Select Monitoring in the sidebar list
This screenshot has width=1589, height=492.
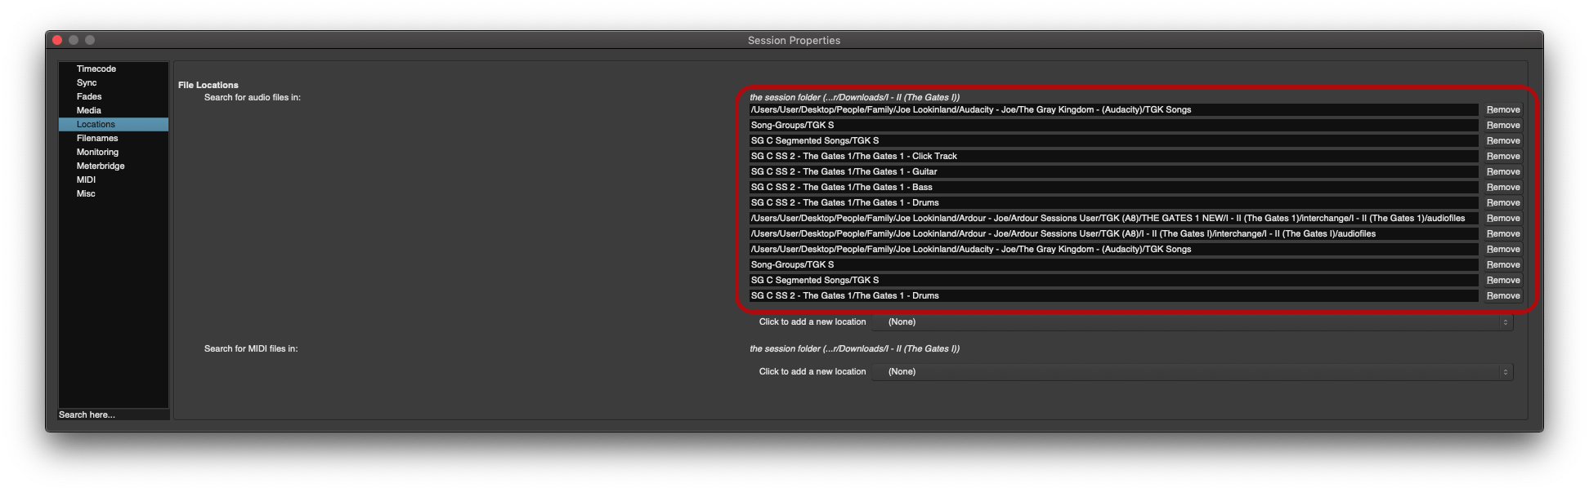click(97, 152)
